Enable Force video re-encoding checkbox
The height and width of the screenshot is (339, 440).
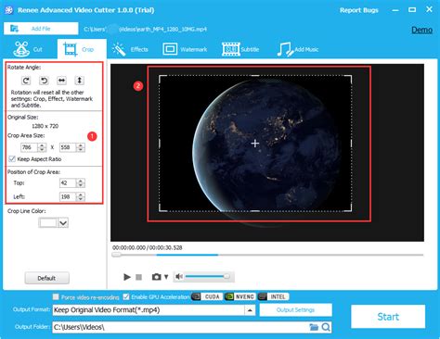pos(56,297)
